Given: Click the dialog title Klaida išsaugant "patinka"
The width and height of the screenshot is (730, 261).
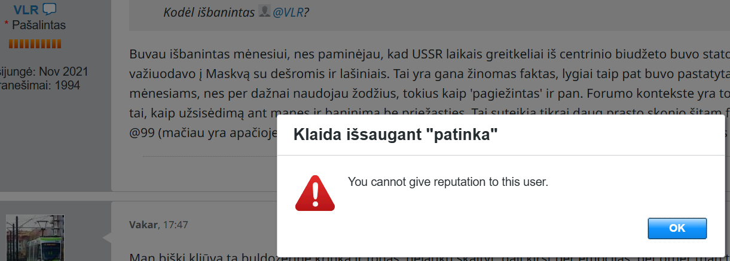Looking at the screenshot, I should pos(396,135).
